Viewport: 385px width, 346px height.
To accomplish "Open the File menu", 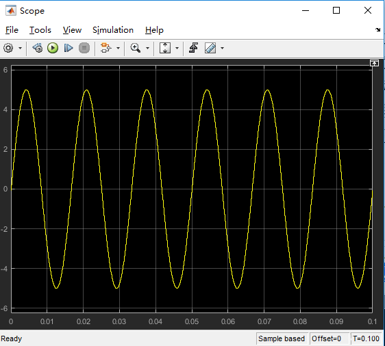I will [12, 30].
